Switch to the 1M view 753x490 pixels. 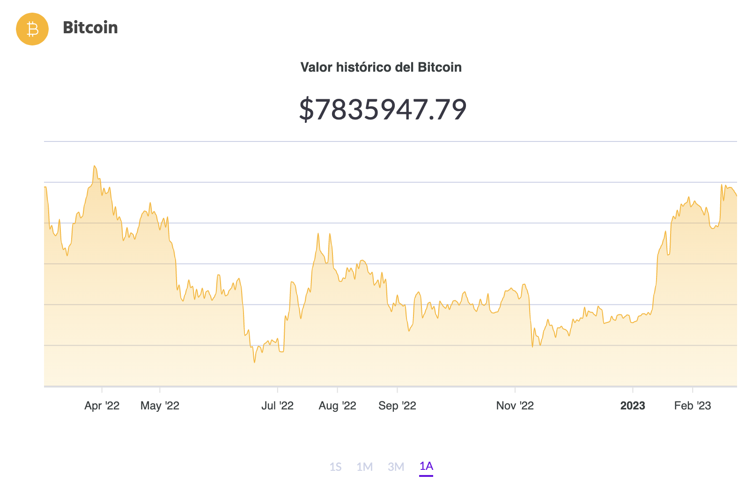[x=366, y=467]
